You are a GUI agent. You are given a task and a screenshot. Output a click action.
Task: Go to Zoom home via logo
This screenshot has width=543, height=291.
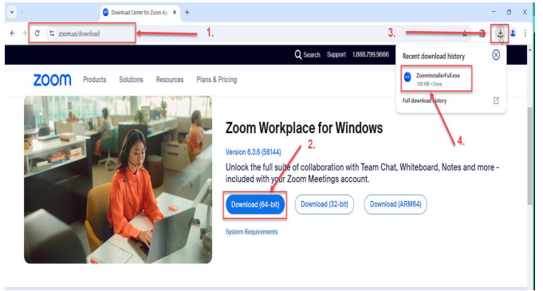[x=53, y=80]
